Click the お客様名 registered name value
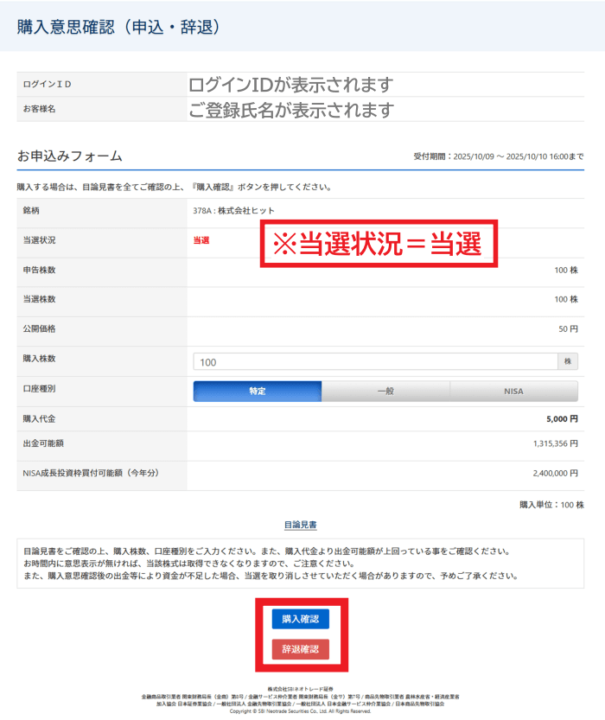 290,110
